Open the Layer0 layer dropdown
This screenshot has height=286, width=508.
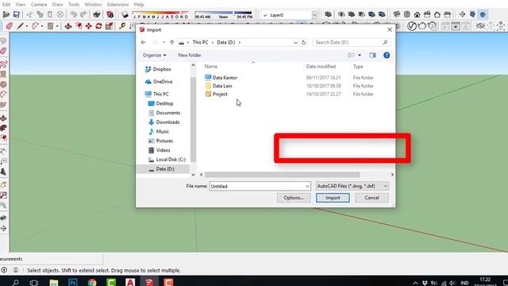click(314, 15)
